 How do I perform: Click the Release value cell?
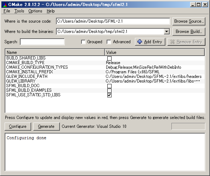coord(113,63)
